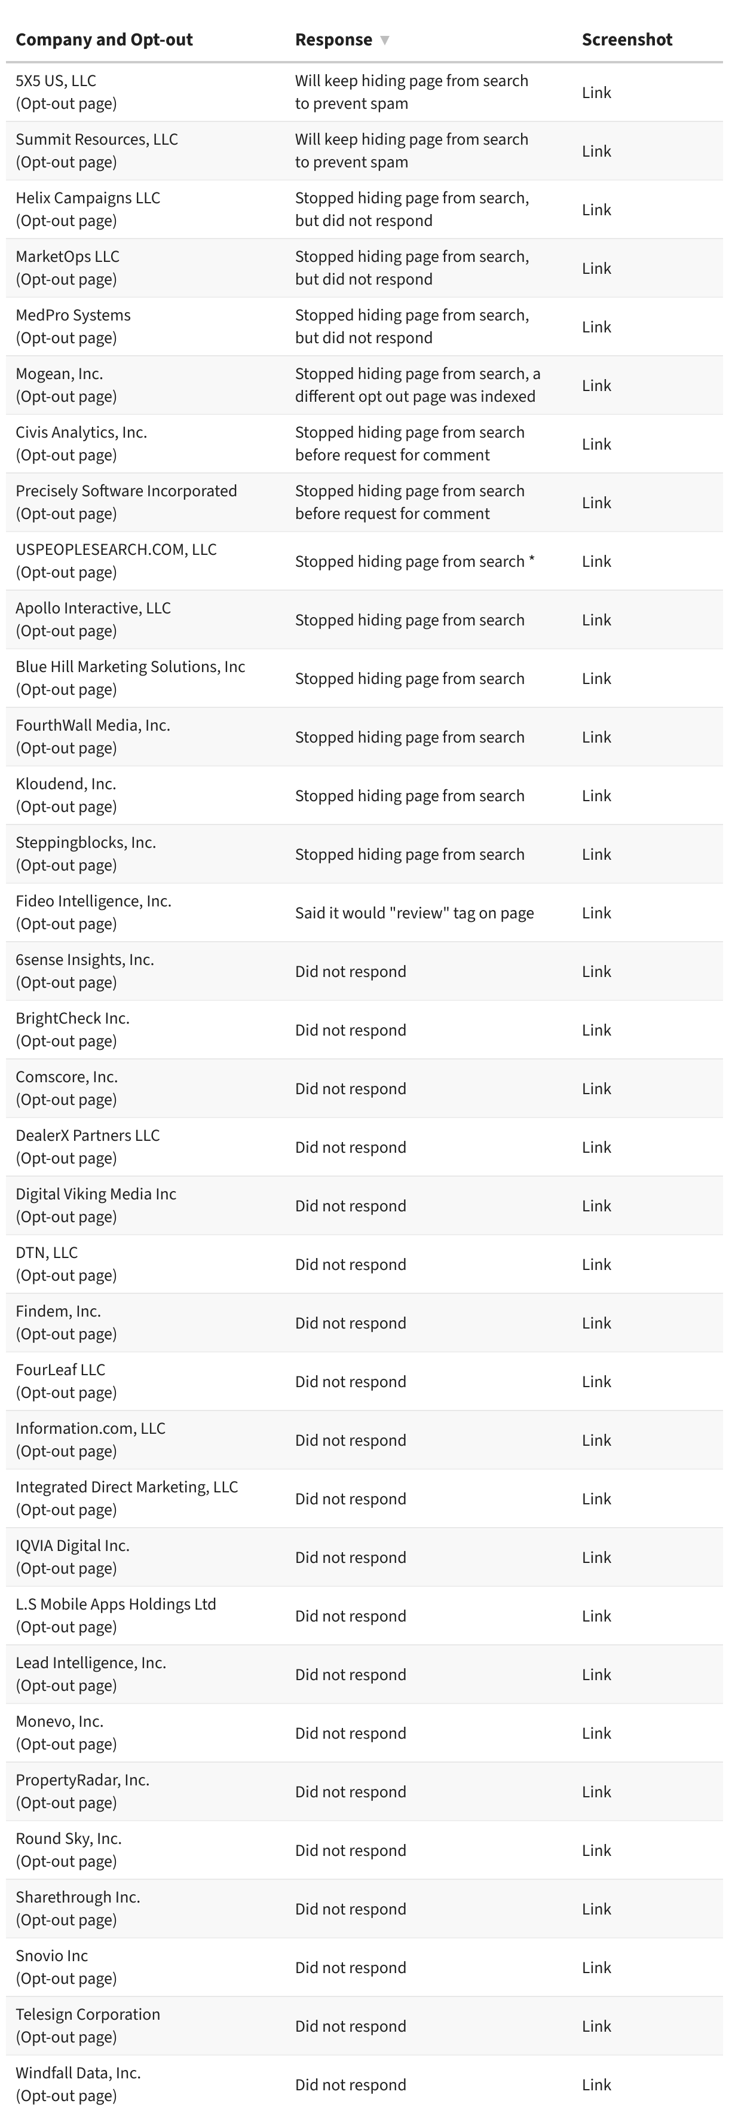Open IQVIA Digital Inc. opt-out page
729x2119 pixels.
click(66, 1568)
